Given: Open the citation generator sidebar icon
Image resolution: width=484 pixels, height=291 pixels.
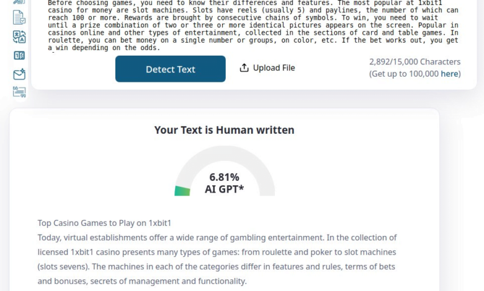Looking at the screenshot, I should 19,92.
